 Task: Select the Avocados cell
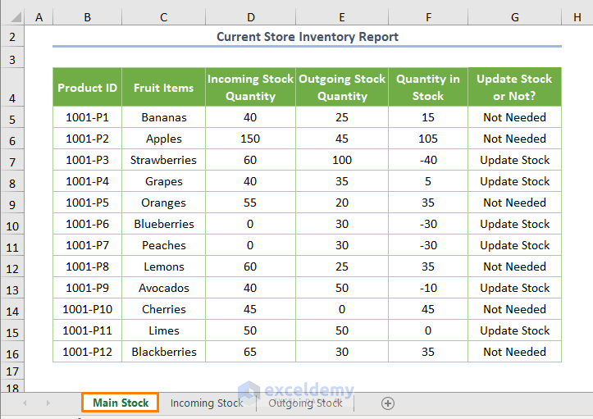164,288
